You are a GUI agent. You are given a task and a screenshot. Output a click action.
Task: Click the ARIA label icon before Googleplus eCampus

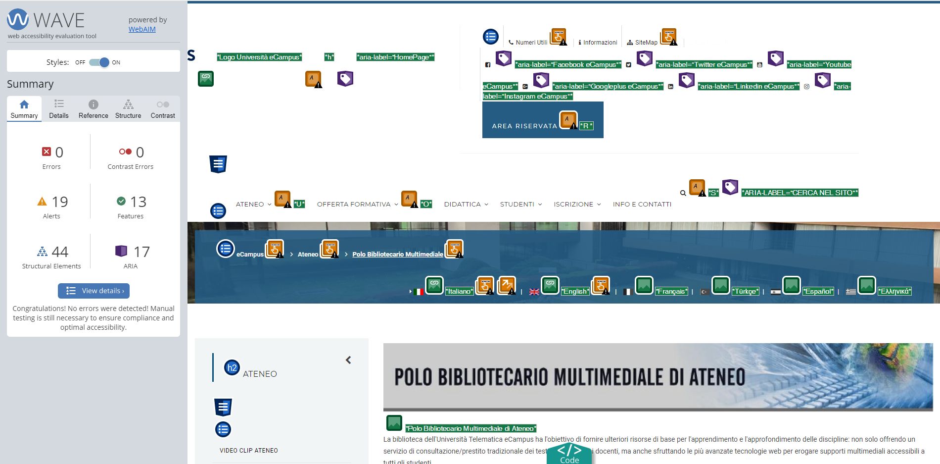pos(541,80)
